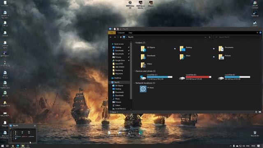
Task: Refresh the This PC view
Action: pyautogui.click(x=210, y=37)
